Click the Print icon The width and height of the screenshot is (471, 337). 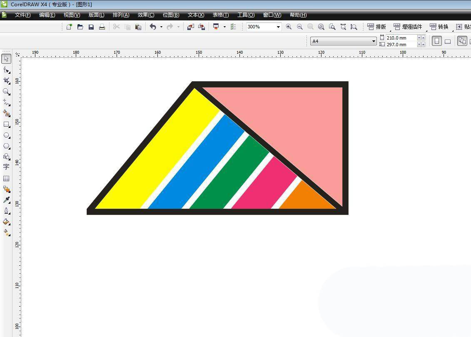(102, 27)
